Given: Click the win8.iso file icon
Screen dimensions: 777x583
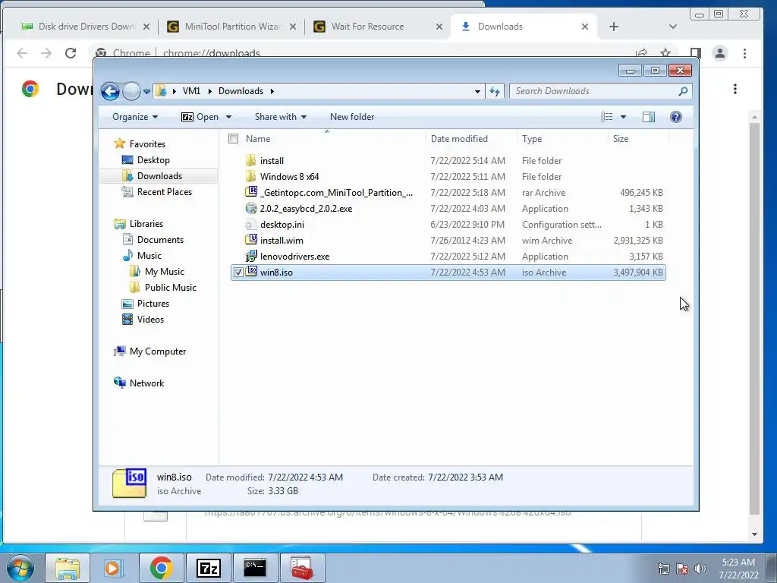Looking at the screenshot, I should pos(251,272).
